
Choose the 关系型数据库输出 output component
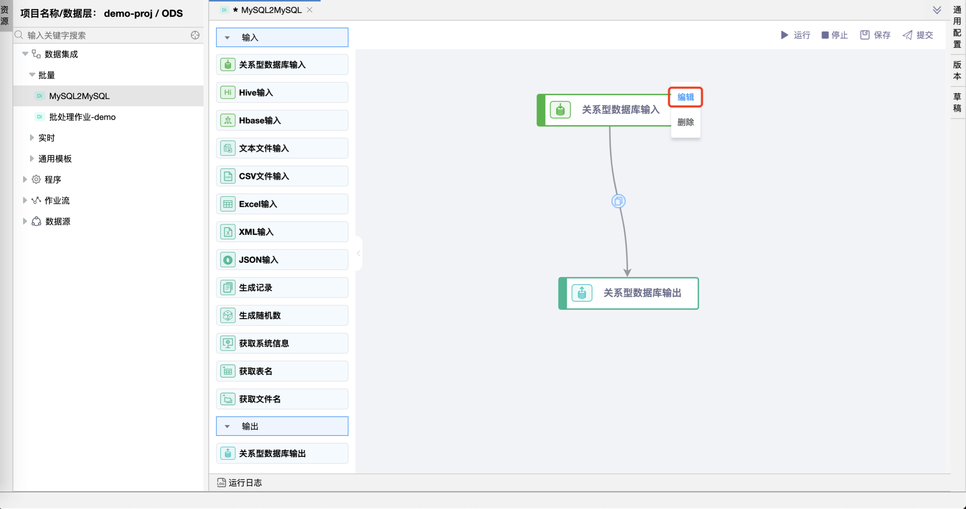point(282,453)
